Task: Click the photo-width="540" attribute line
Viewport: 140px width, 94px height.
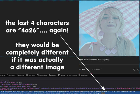Action: (x=6, y=90)
